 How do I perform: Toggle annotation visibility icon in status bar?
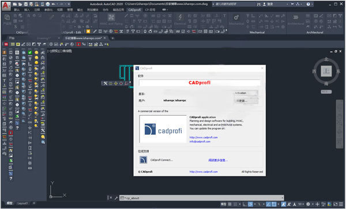[x=284, y=204]
